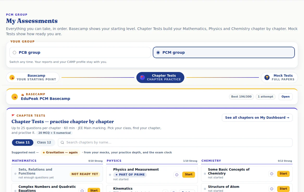Go to the Mock Tests full papers step
This screenshot has width=304, height=192.
[x=279, y=77]
